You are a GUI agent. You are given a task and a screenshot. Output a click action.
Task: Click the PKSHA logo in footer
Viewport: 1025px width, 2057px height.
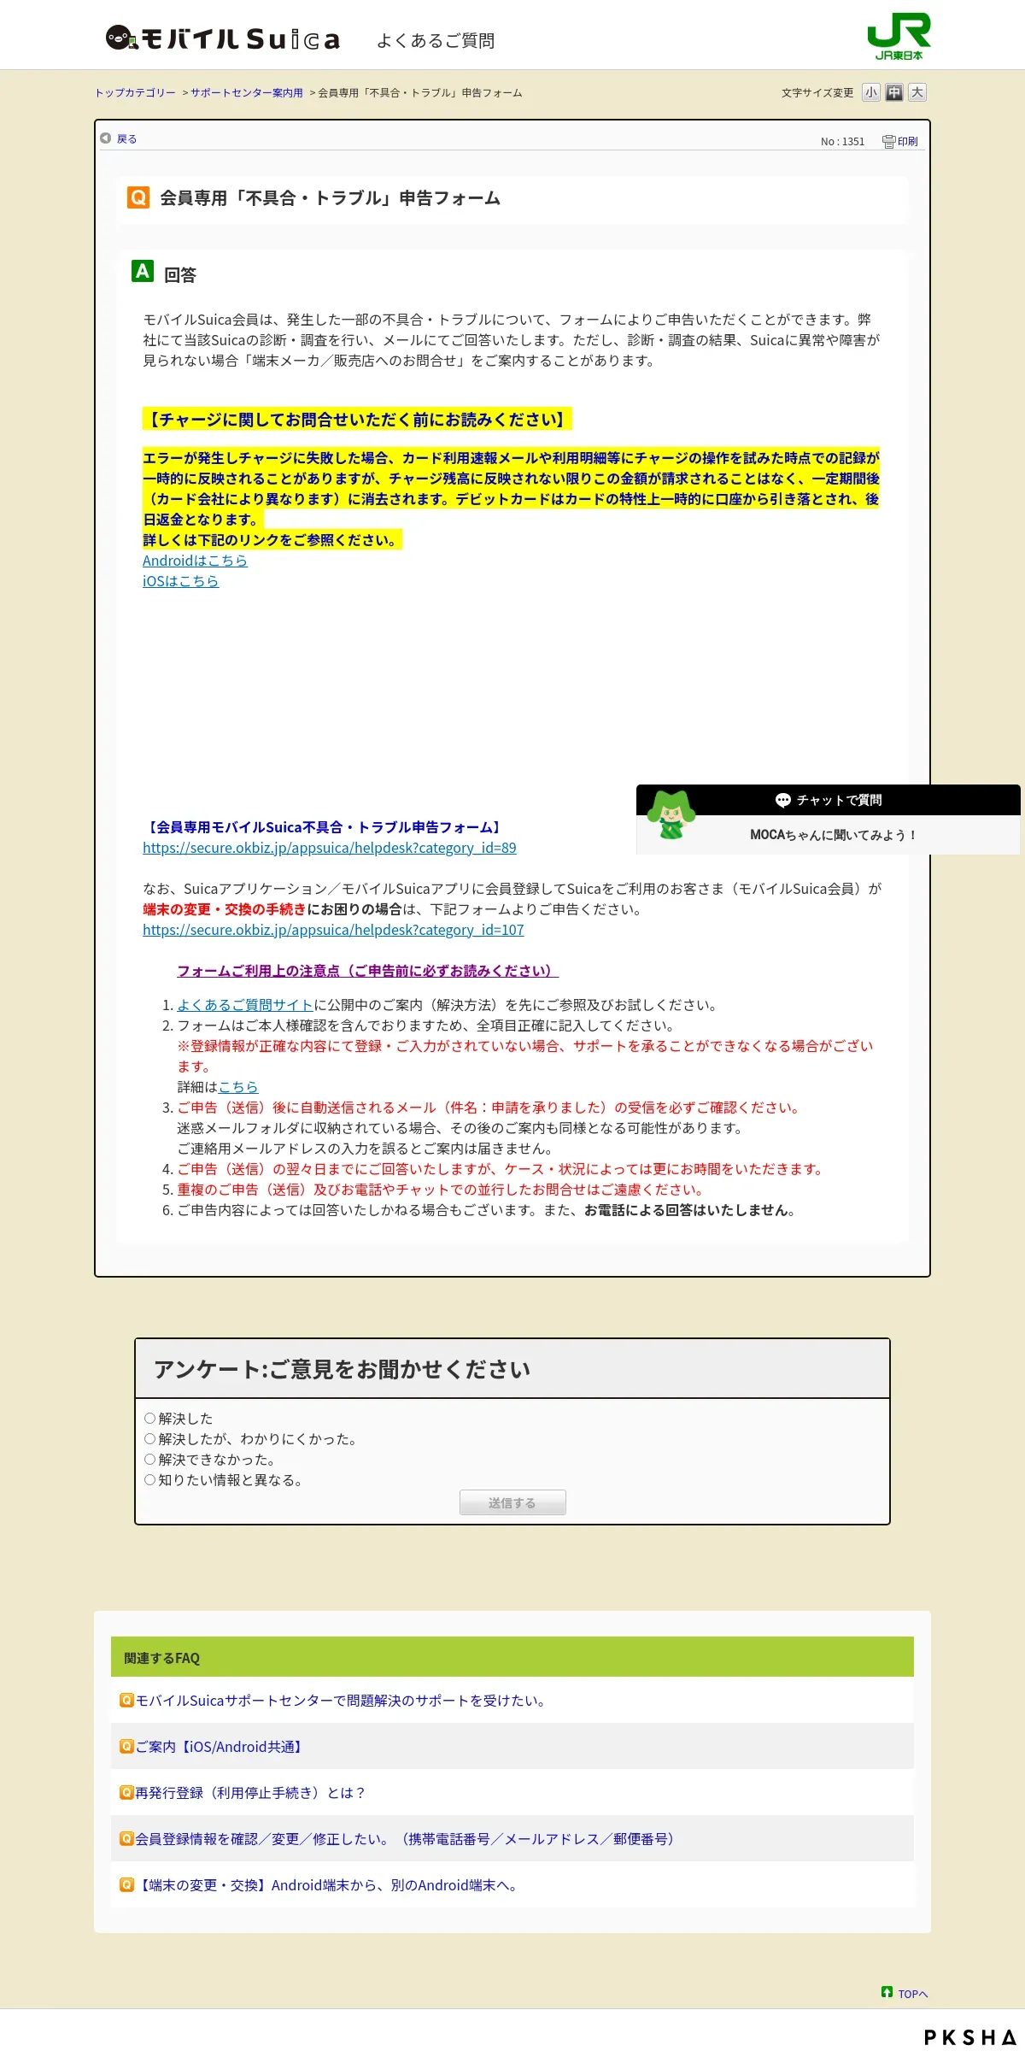pyautogui.click(x=969, y=2036)
